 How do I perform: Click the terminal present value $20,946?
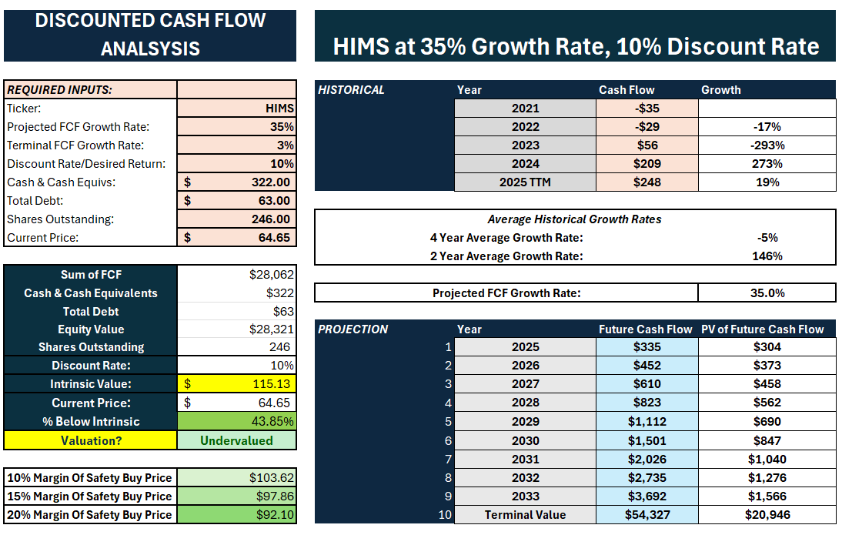coord(767,514)
